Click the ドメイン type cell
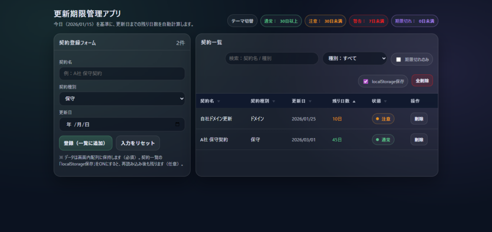 pos(258,119)
